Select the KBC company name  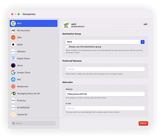(19, 80)
